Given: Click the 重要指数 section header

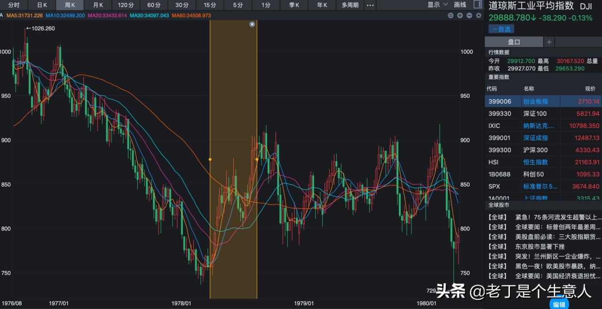Looking at the screenshot, I should click(x=499, y=77).
